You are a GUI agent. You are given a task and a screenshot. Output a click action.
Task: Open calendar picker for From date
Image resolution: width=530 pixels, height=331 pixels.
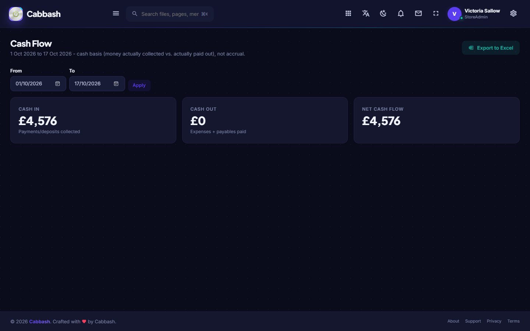point(58,84)
